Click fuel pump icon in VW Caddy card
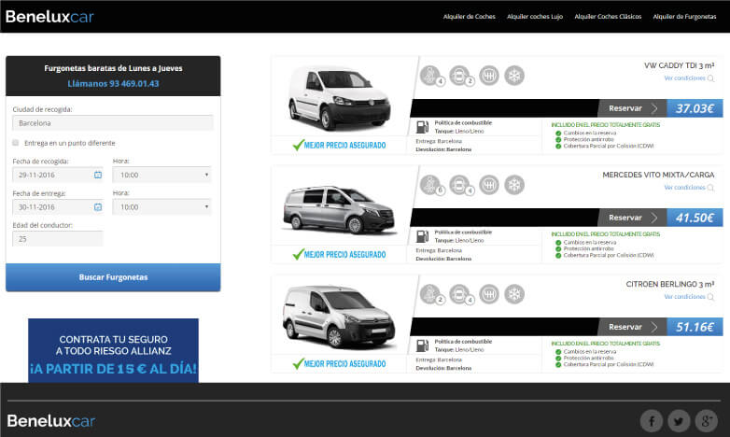This screenshot has width=730, height=437. [422, 127]
